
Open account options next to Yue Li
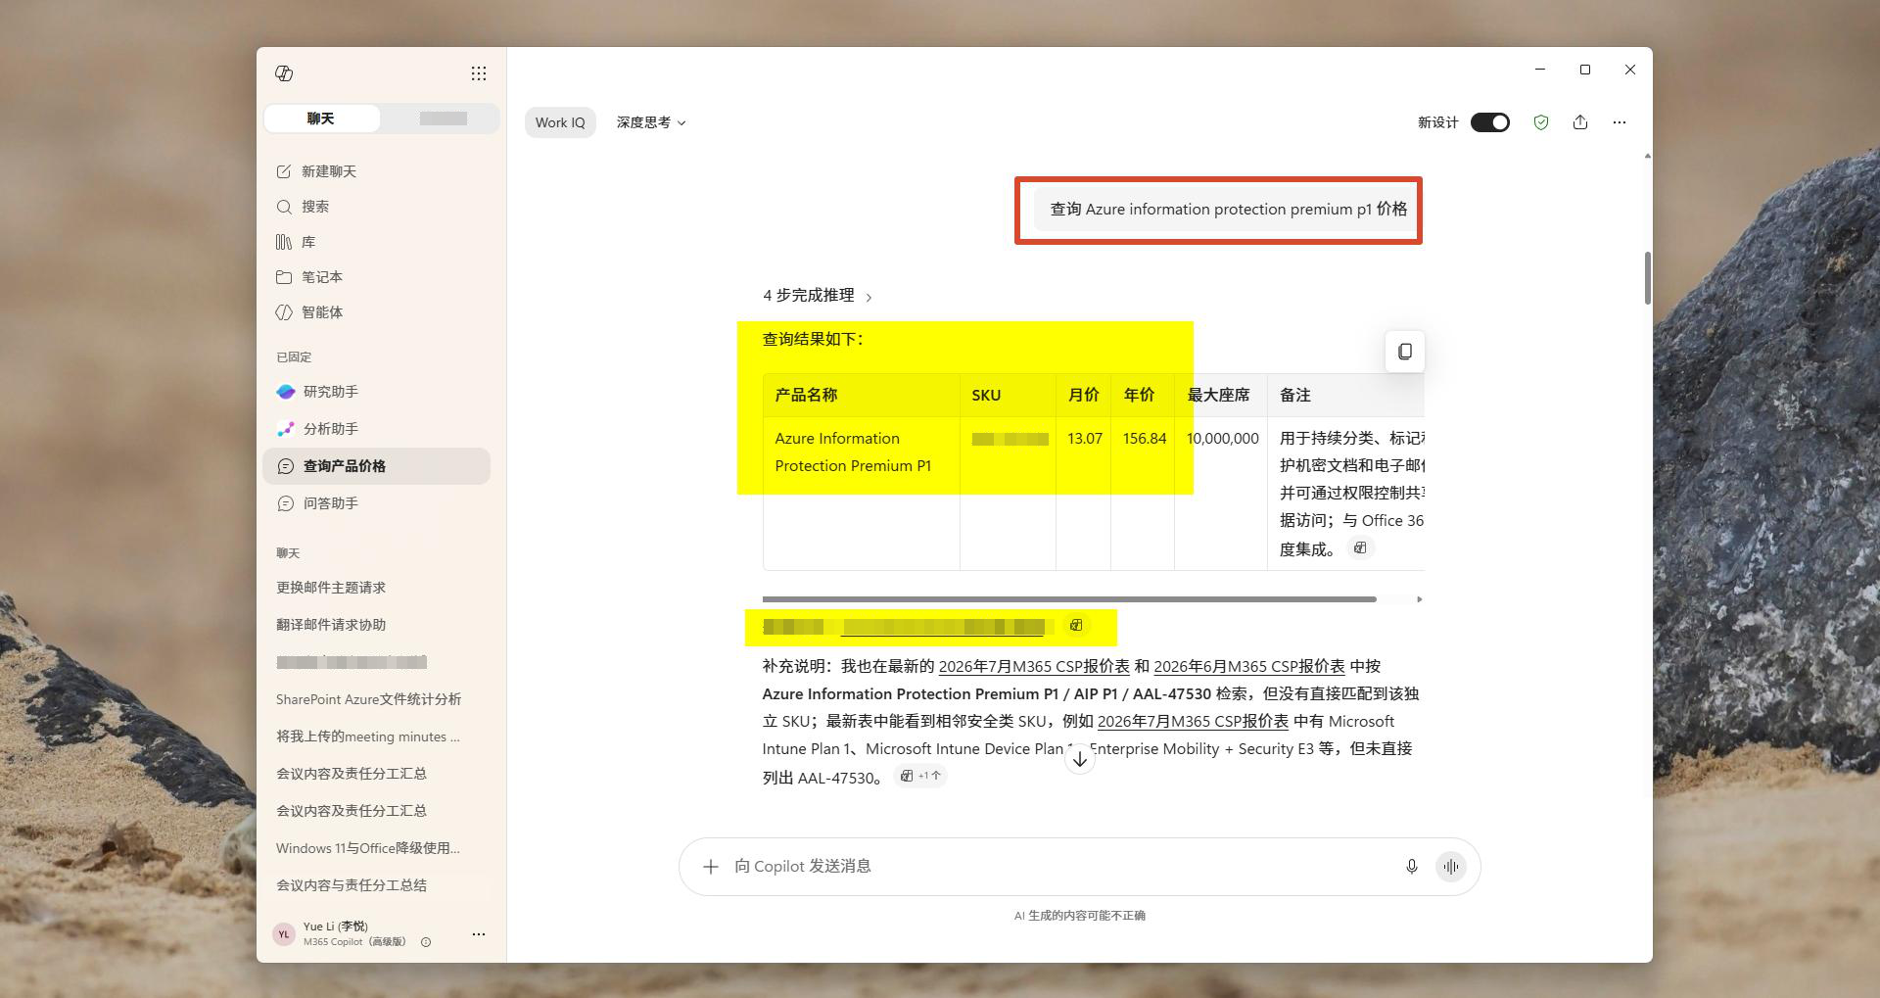[479, 934]
